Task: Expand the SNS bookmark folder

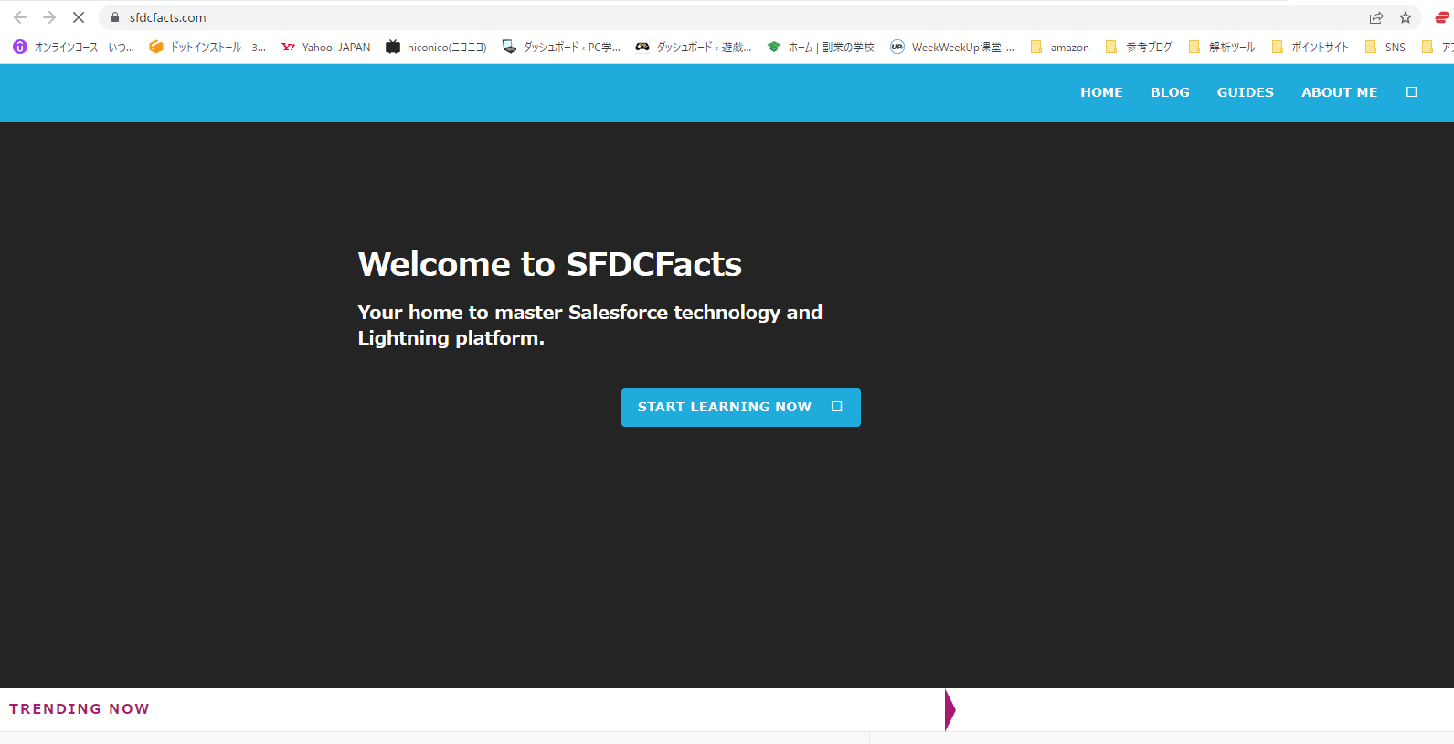Action: point(1385,47)
